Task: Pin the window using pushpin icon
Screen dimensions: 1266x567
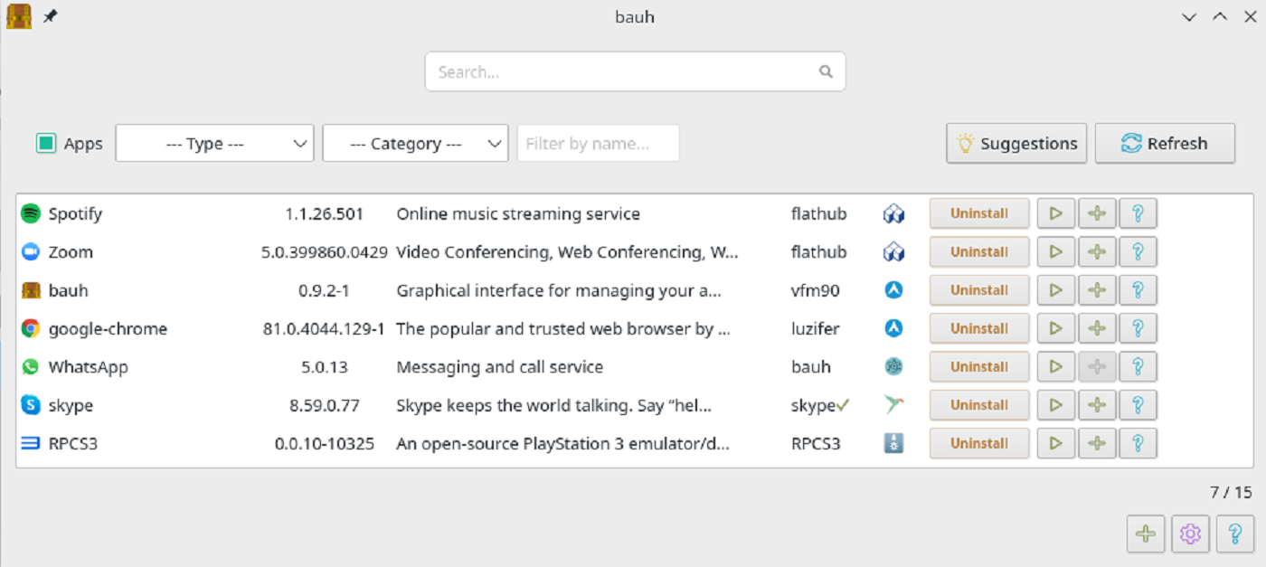Action: (x=51, y=16)
